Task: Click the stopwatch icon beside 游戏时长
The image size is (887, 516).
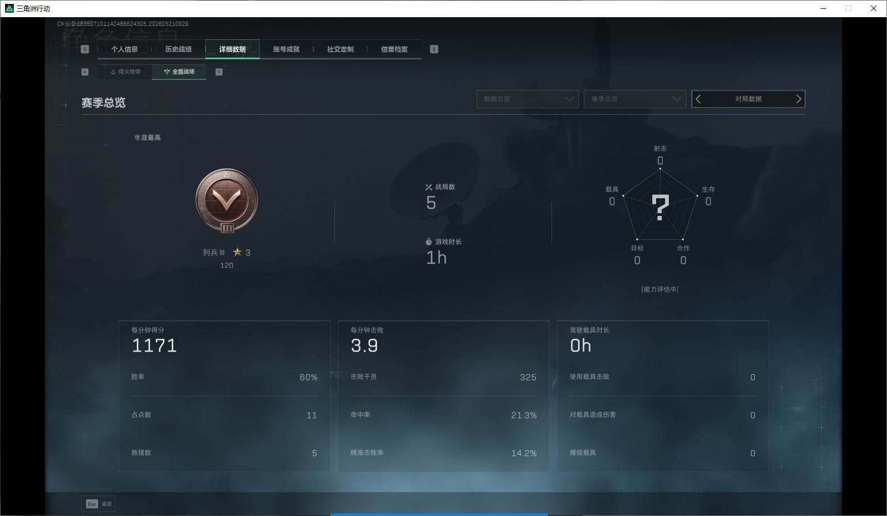Action: coord(429,242)
